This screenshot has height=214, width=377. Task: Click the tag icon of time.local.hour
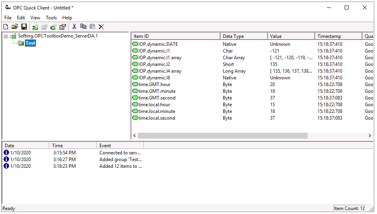point(135,105)
